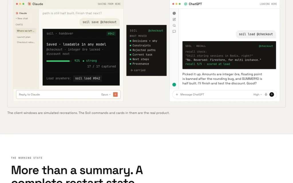Click "Rejected paths" in the Soil card
This screenshot has width=293, height=183.
coord(144,50)
